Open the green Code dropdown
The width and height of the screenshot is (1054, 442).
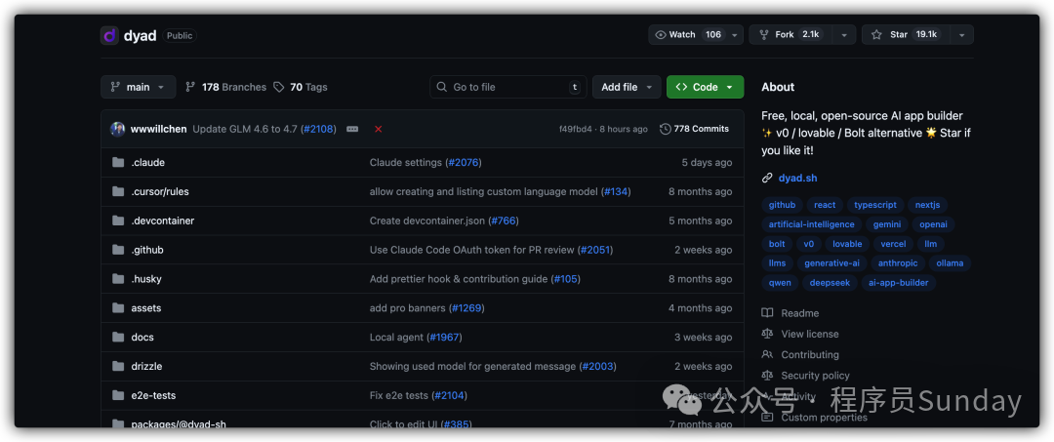pos(705,87)
